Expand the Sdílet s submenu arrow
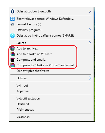The height and width of the screenshot is (133, 105). (90, 43)
